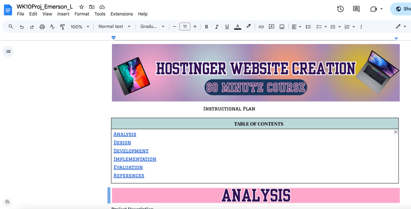
Task: Open the zoom level 100% dropdown
Action: (80, 27)
